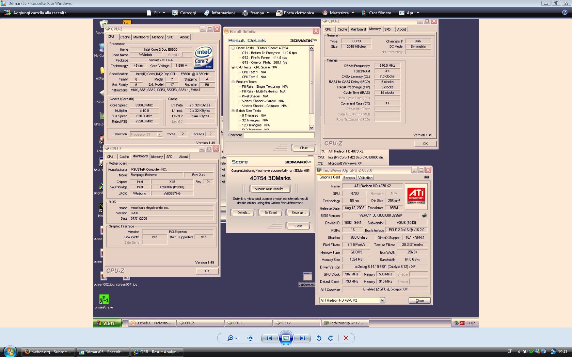Click OK in the Mainboard CPU-Z window
572x357 pixels.
[207, 271]
